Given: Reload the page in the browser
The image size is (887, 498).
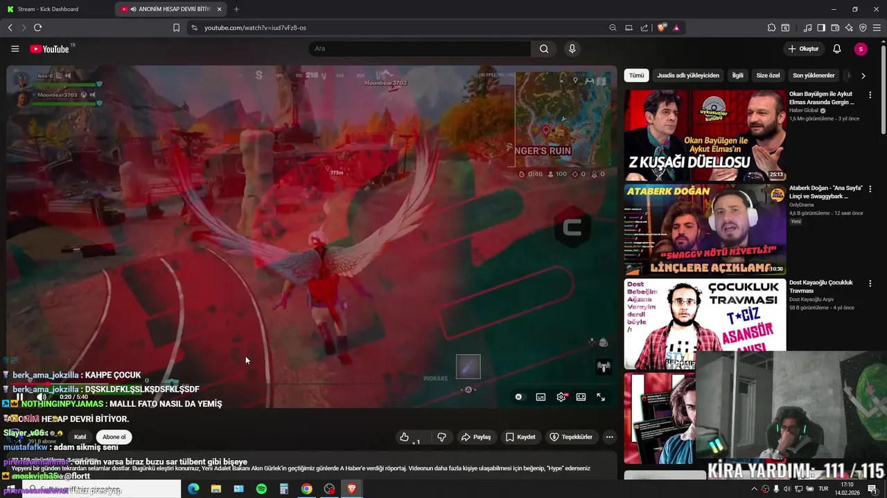Looking at the screenshot, I should (37, 28).
